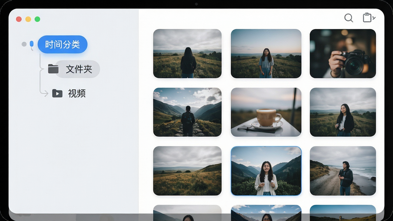Minimize the window with the yellow button
Image resolution: width=393 pixels, height=221 pixels.
coord(28,19)
